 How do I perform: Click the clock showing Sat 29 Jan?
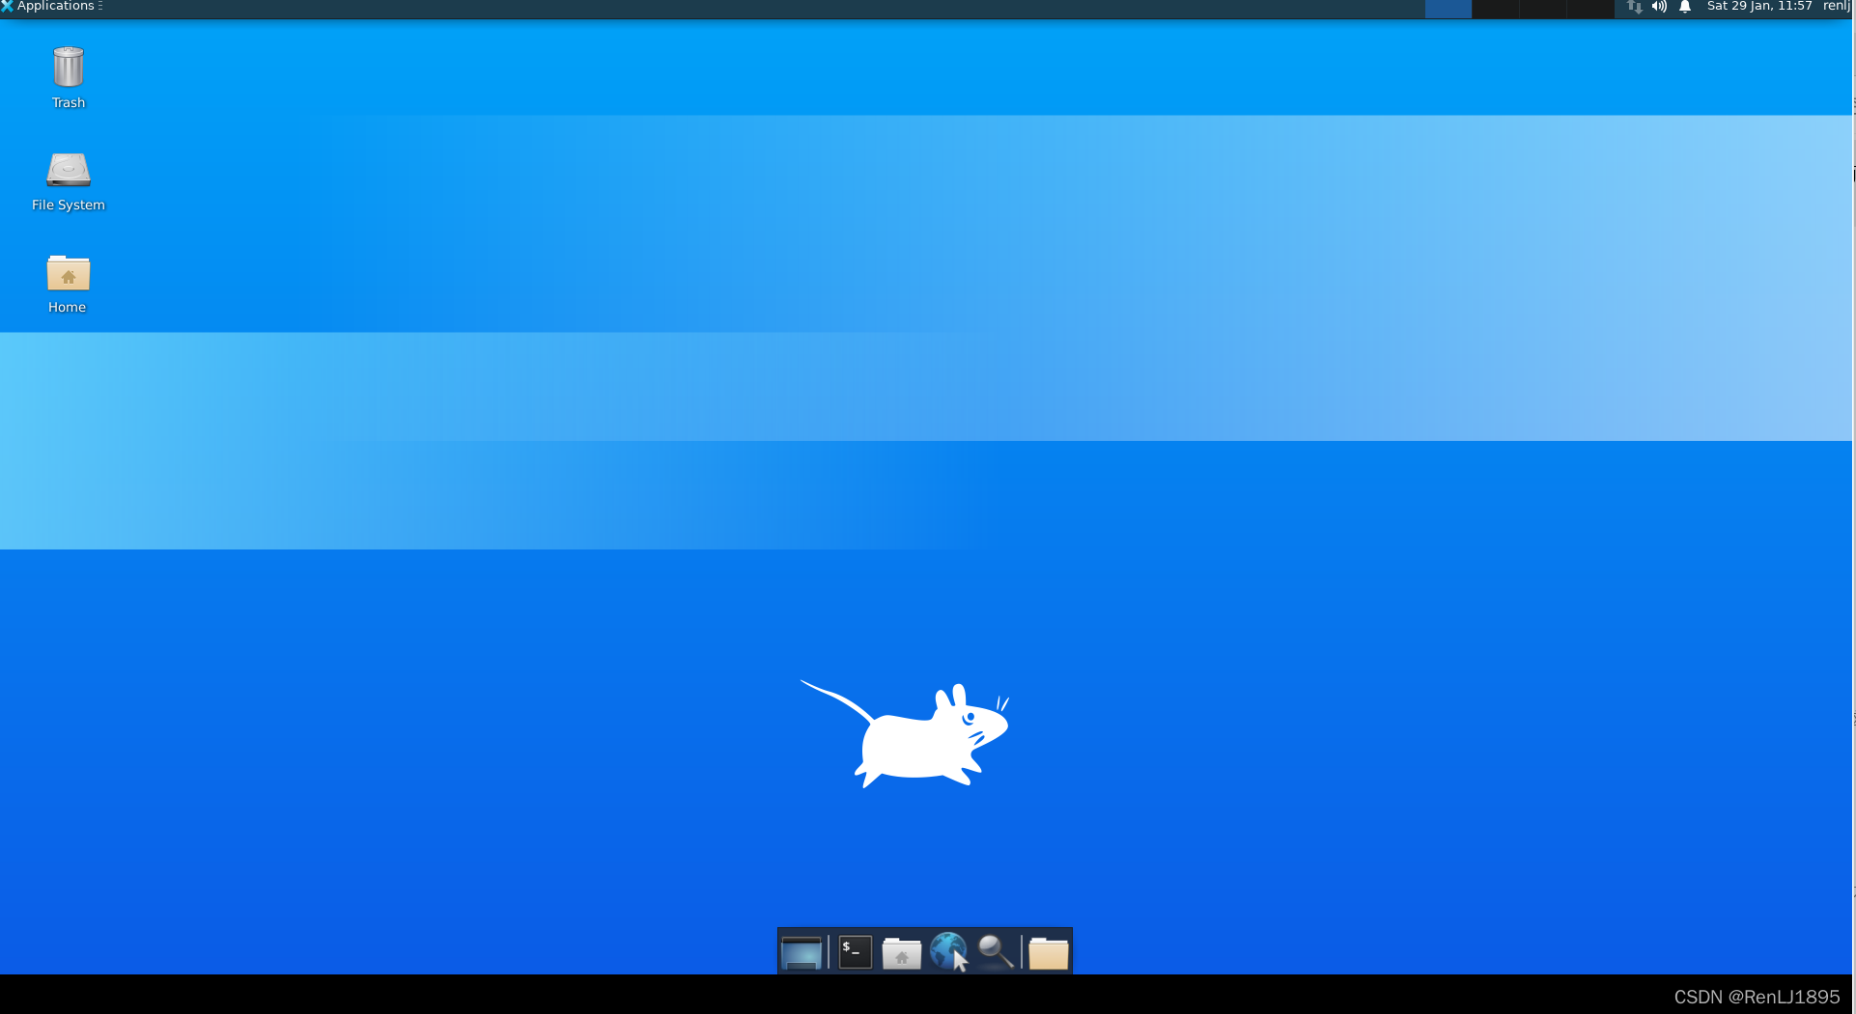[1759, 7]
